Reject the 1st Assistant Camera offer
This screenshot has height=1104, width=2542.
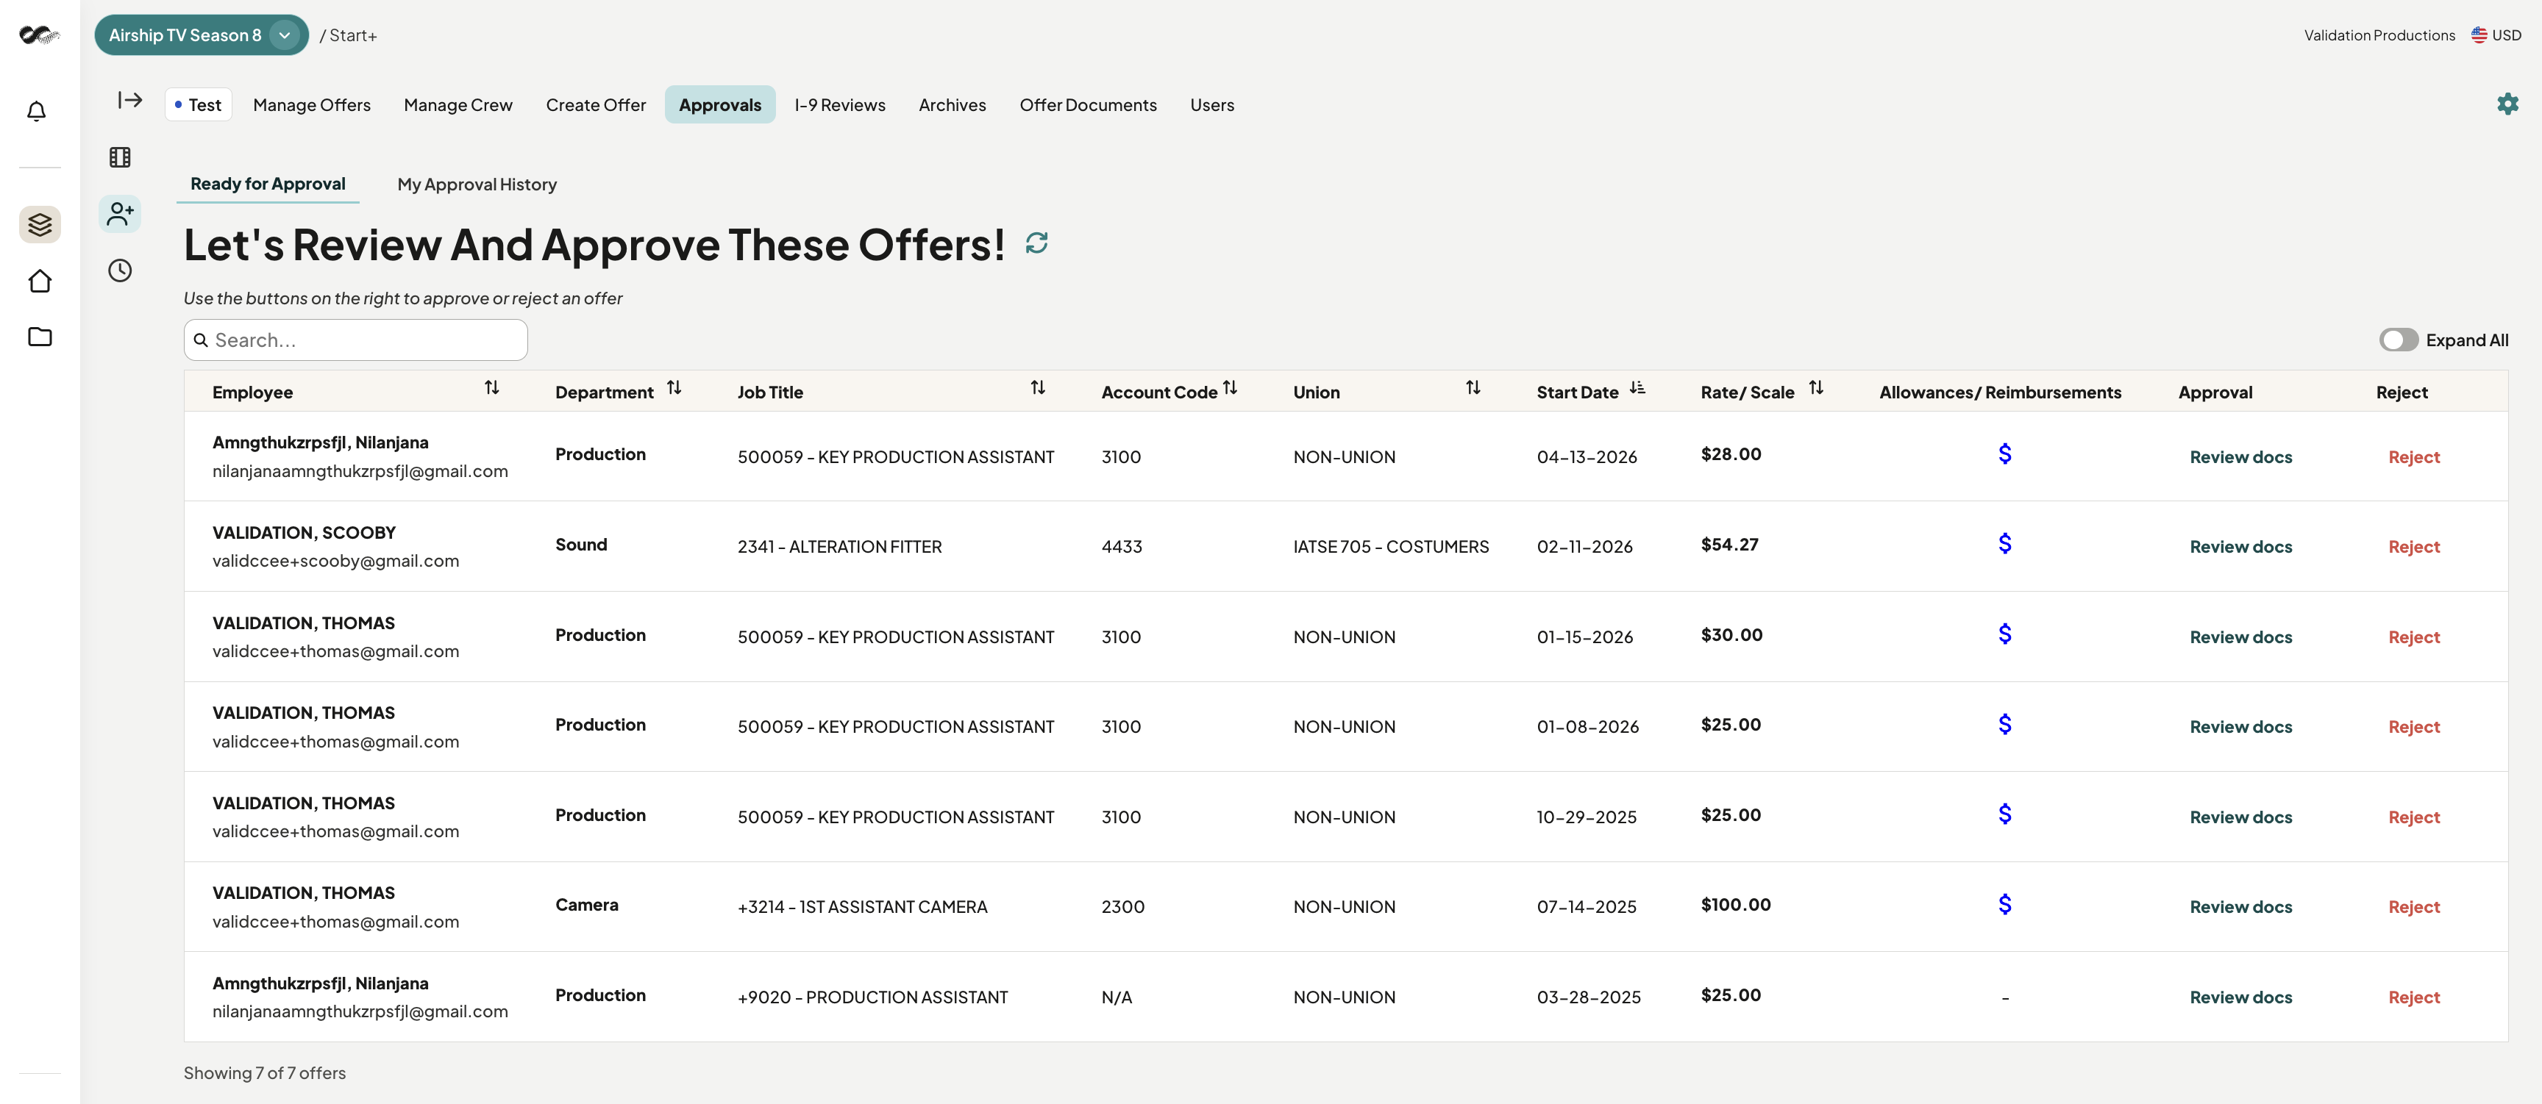(2414, 907)
